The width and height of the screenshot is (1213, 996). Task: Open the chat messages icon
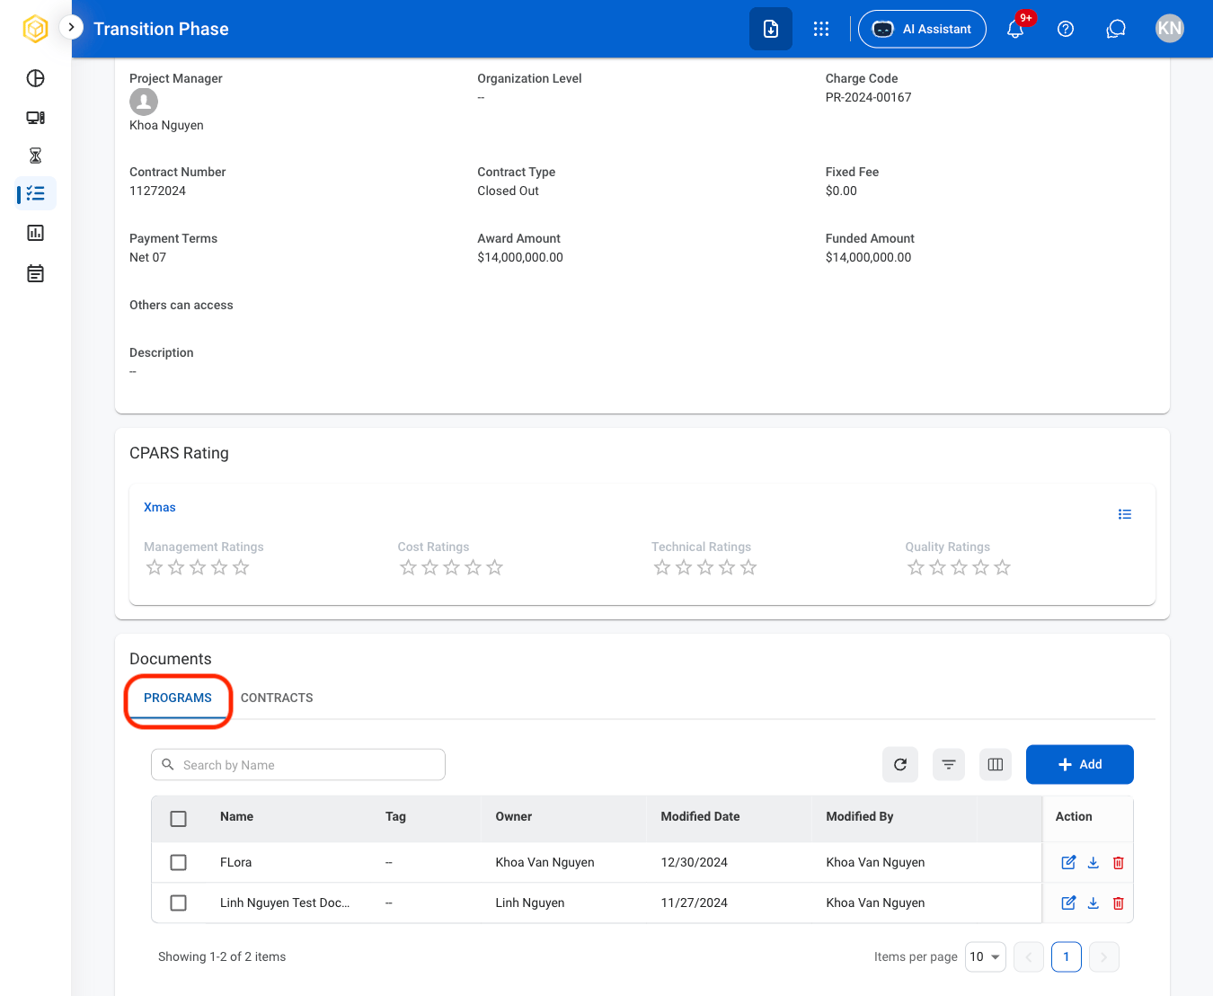1116,29
